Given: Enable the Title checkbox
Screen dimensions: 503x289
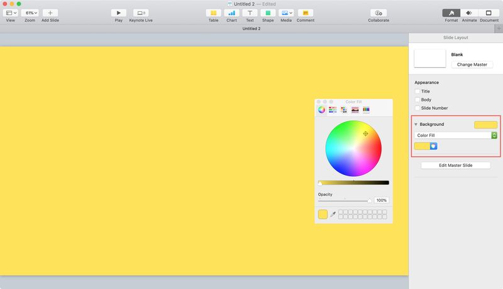Looking at the screenshot, I should pos(417,92).
